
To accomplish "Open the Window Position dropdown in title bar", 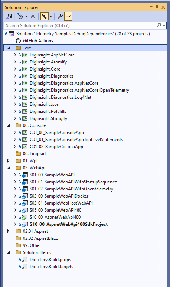I will coord(151,7).
